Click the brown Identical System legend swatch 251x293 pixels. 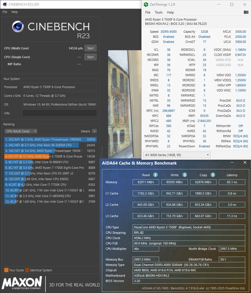(27, 270)
